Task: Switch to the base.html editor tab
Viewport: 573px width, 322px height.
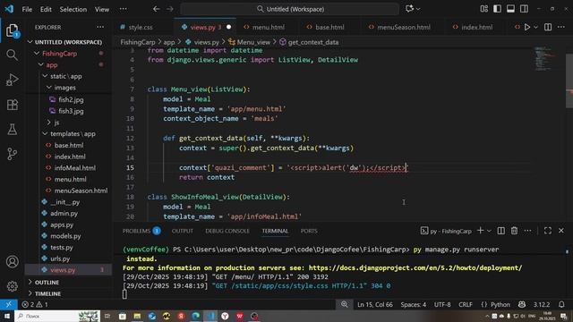Action: 329,27
